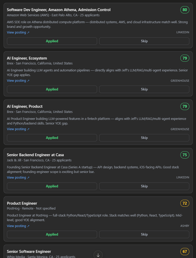The width and height of the screenshot is (196, 258).
Task: Mark Amazon Athena job as Applied
Action: [52, 41]
